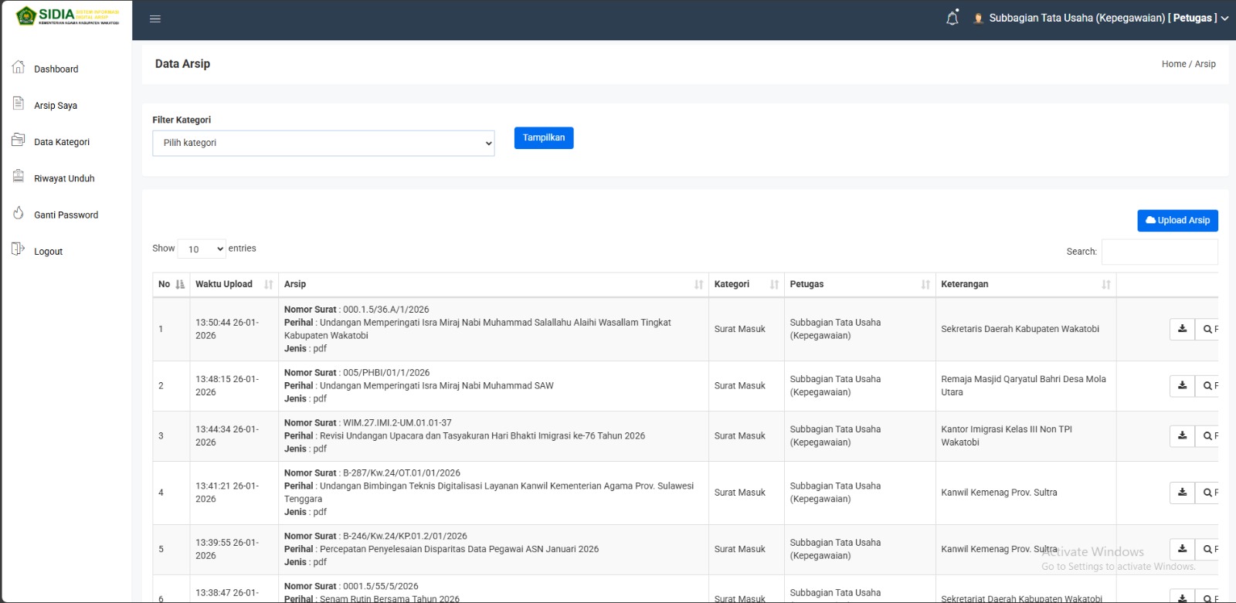
Task: Focus the table Search input field
Action: pos(1159,252)
